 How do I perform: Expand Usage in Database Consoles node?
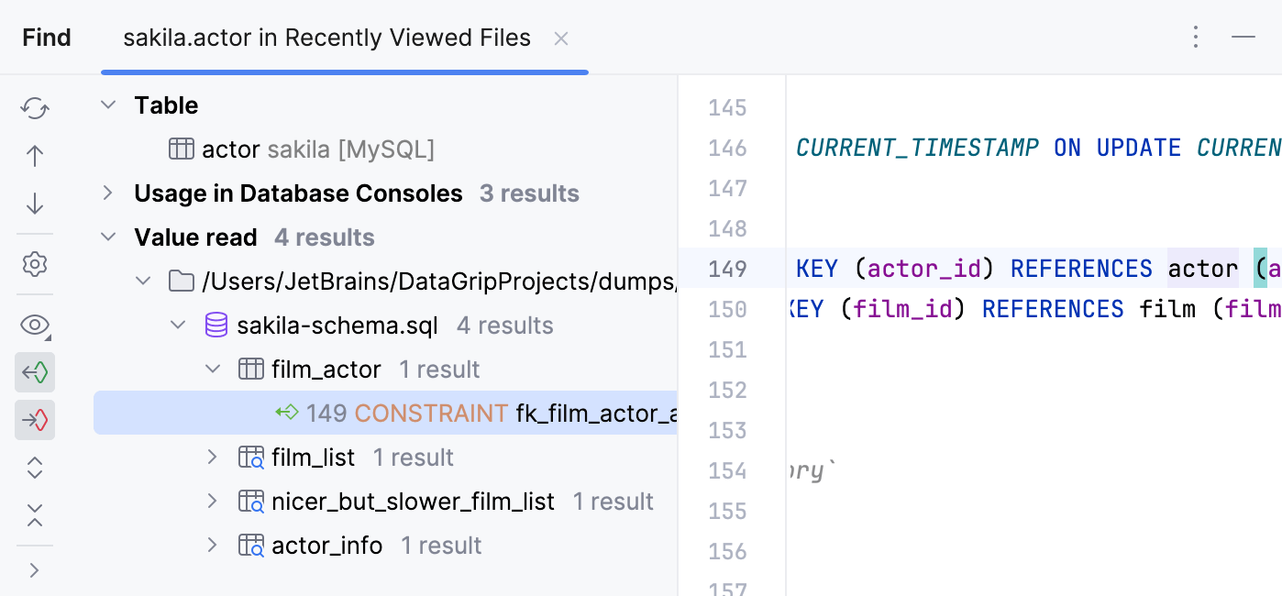coord(108,193)
